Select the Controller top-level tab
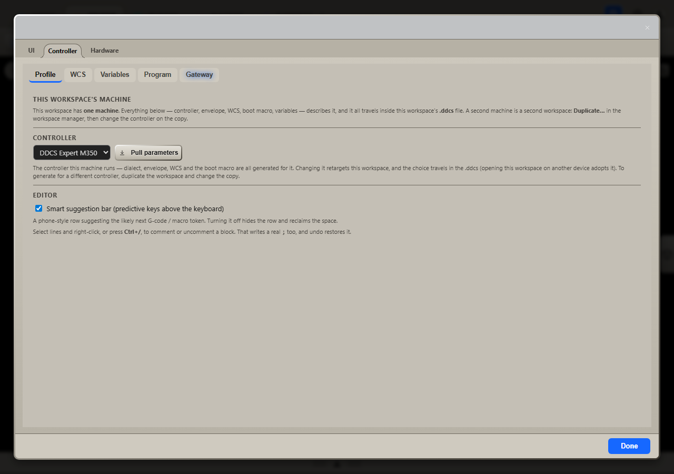674x474 pixels. point(63,51)
